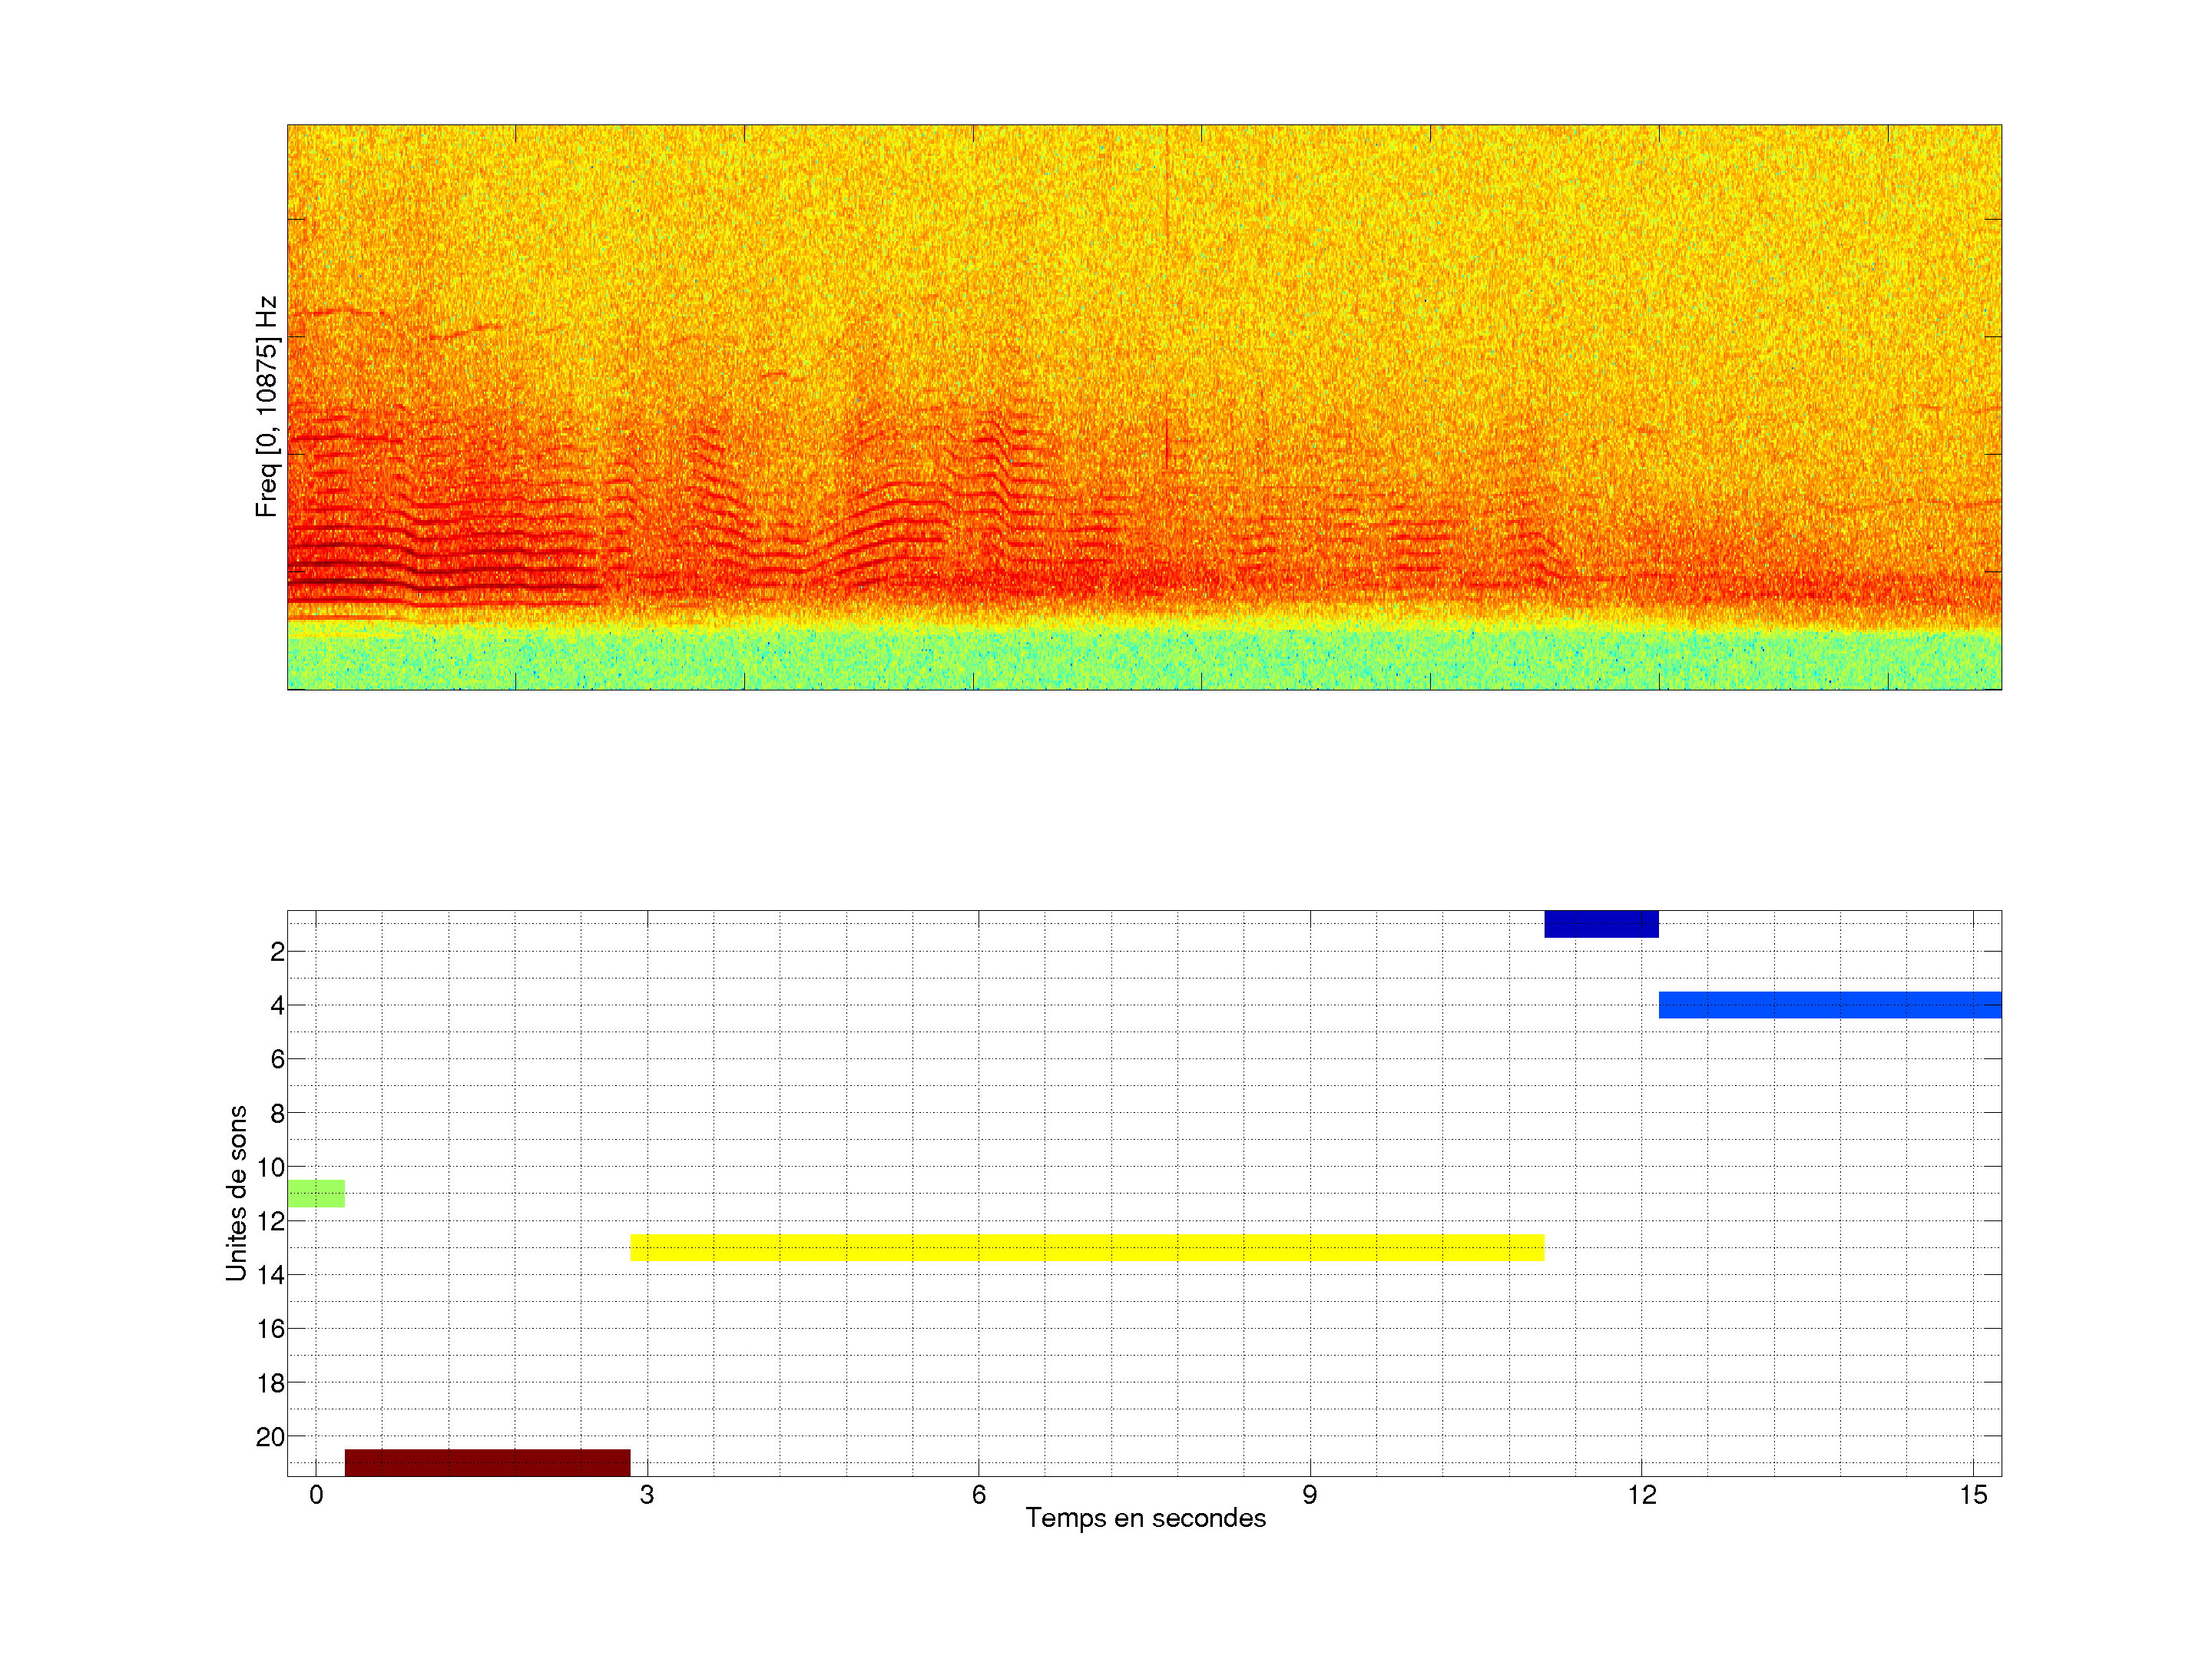
Task: Click the y-axis tick label 20
Action: 270,1437
